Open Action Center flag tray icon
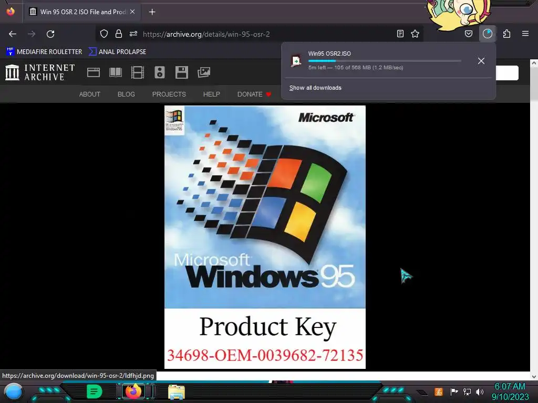538x403 pixels. [x=454, y=391]
